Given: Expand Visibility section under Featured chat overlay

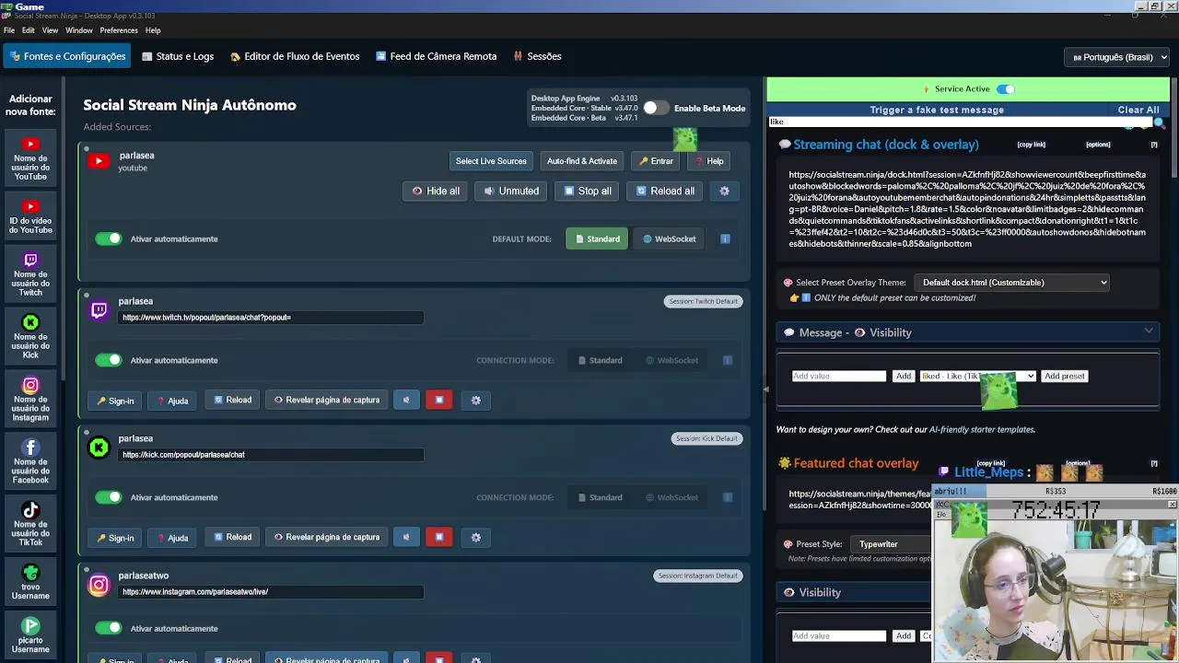Looking at the screenshot, I should (854, 592).
